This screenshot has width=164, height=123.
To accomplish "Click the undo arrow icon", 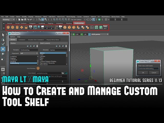I will pos(28,19).
